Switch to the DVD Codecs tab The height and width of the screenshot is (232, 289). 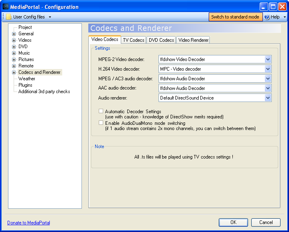(161, 40)
